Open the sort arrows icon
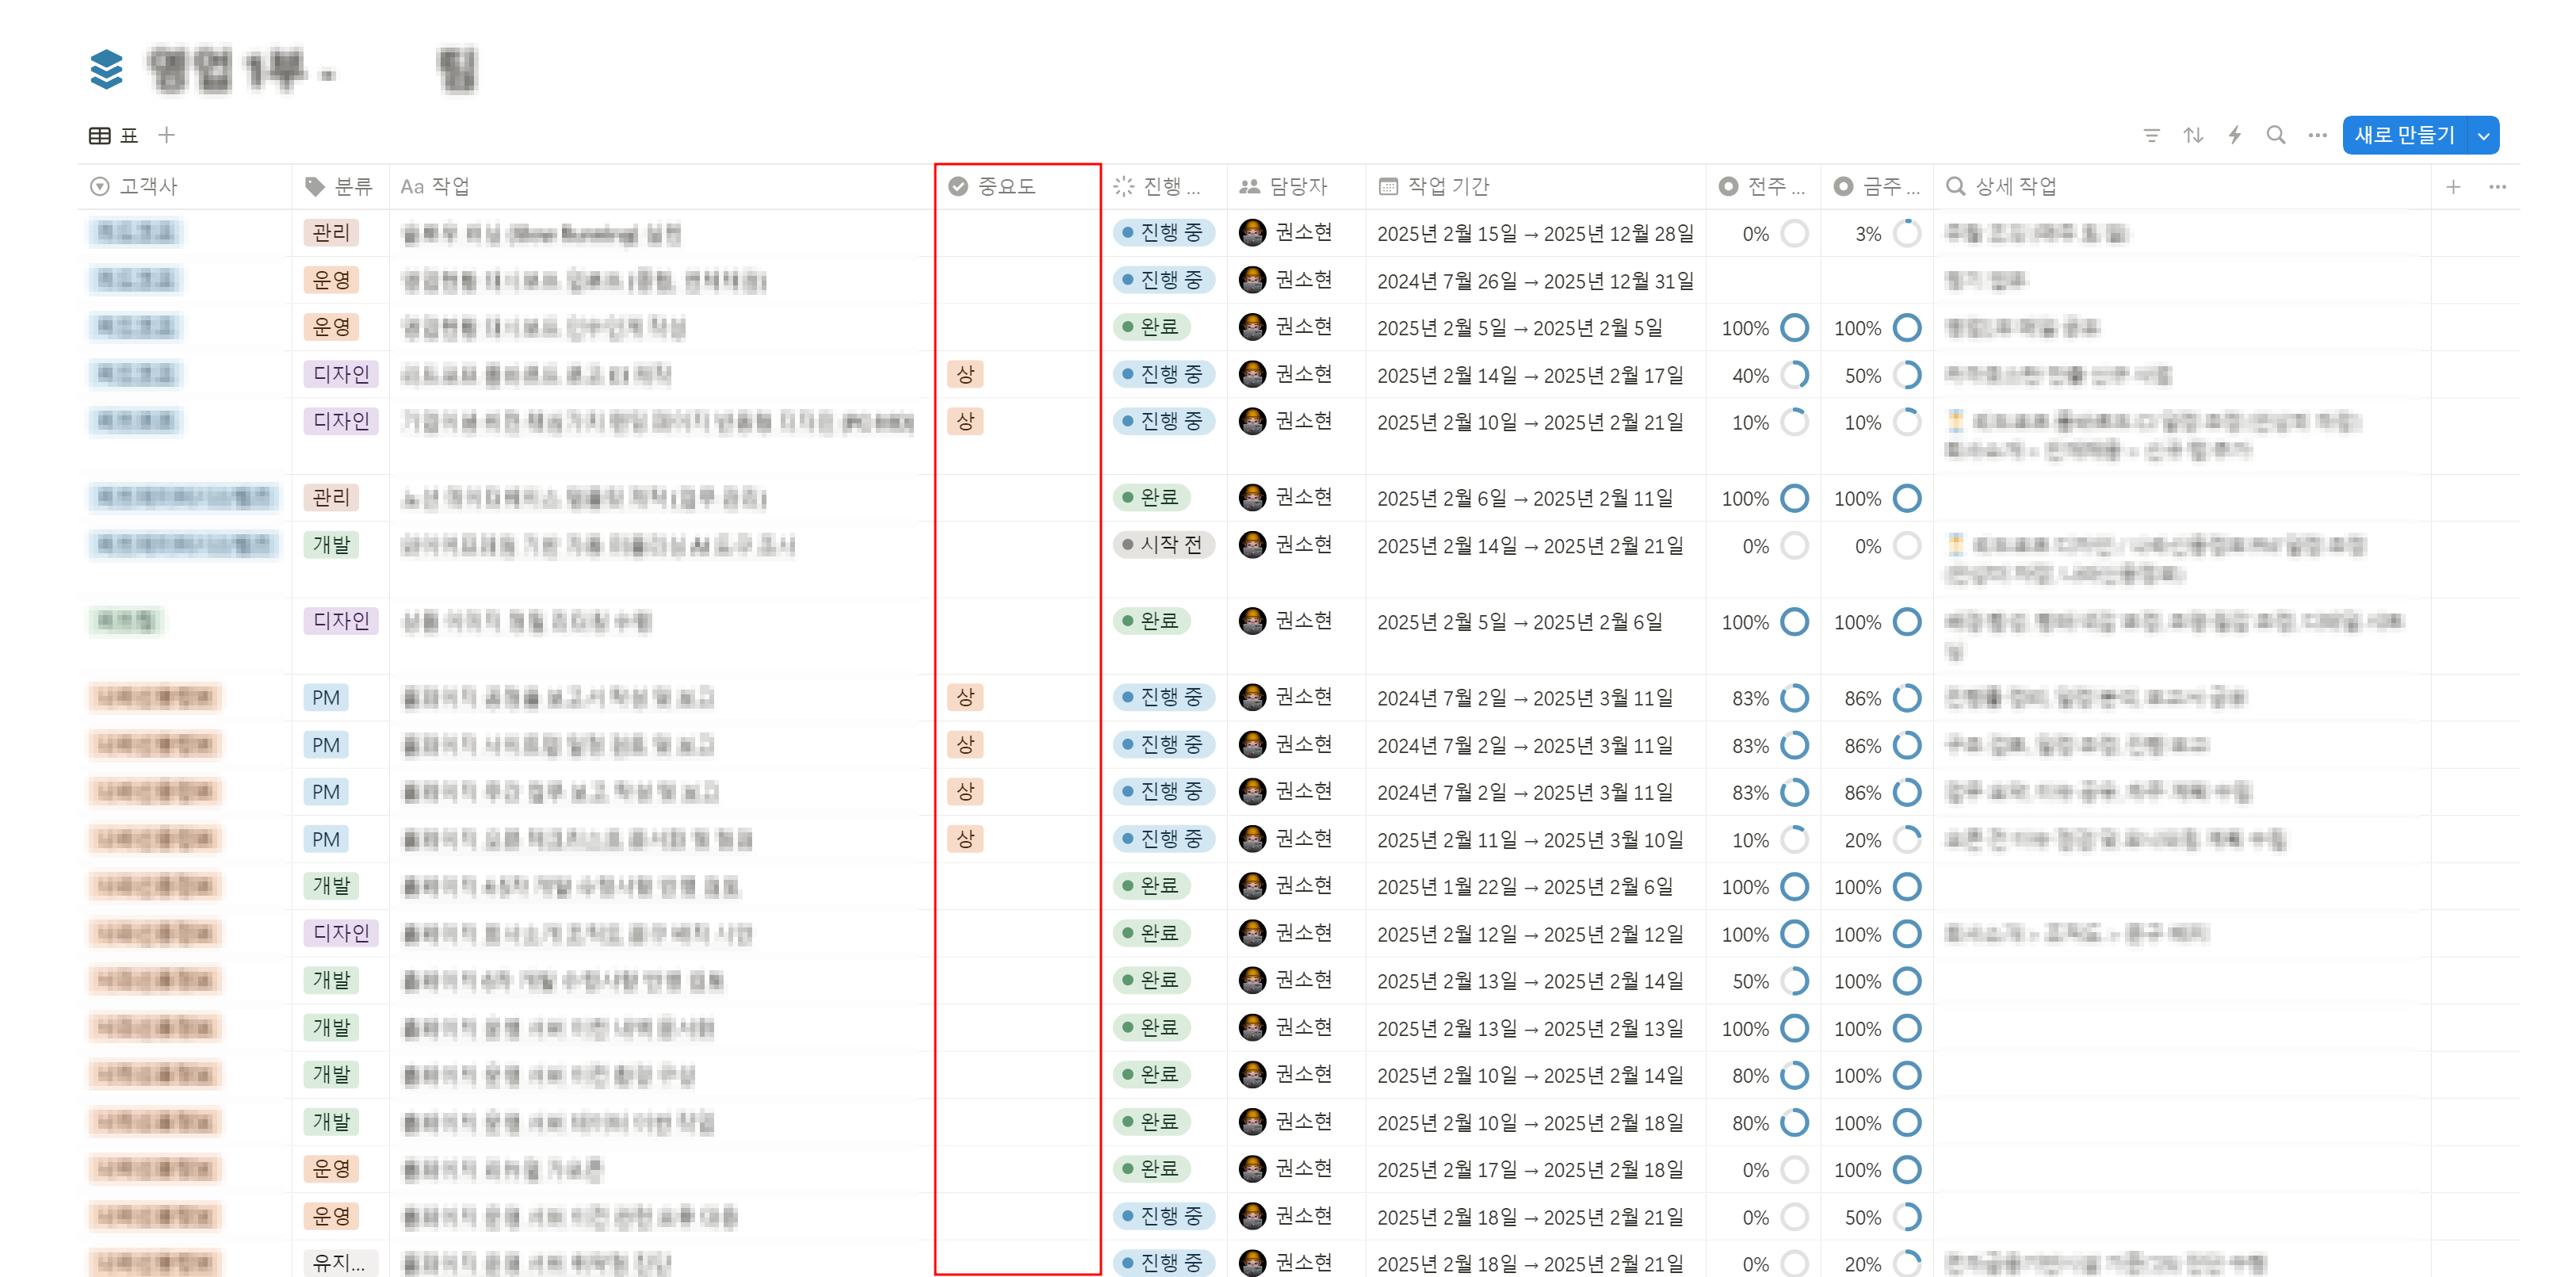 point(2193,135)
